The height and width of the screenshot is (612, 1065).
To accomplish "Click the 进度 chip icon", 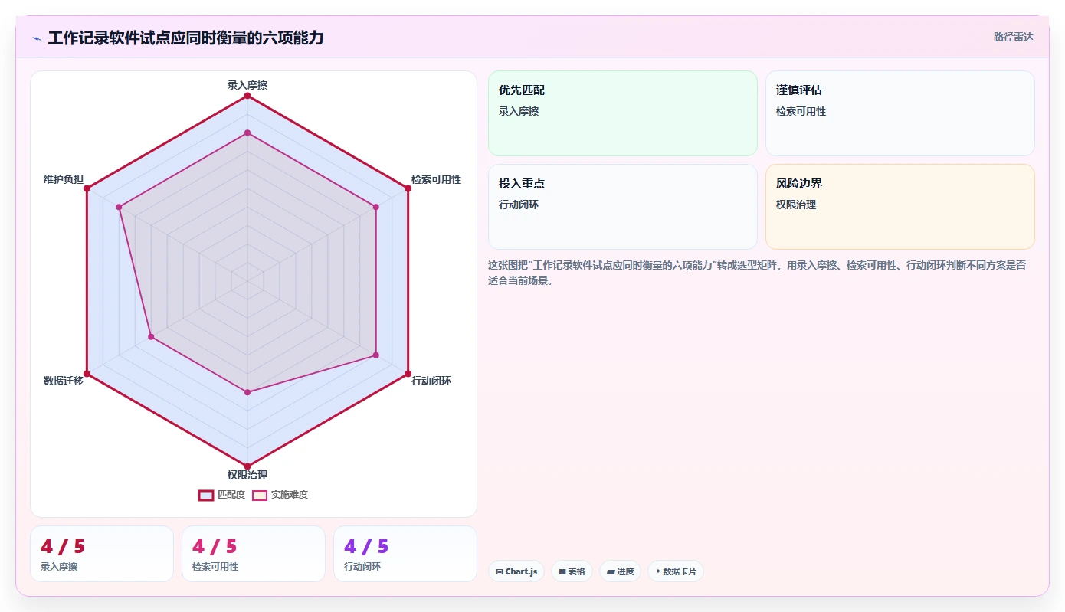I will click(611, 571).
